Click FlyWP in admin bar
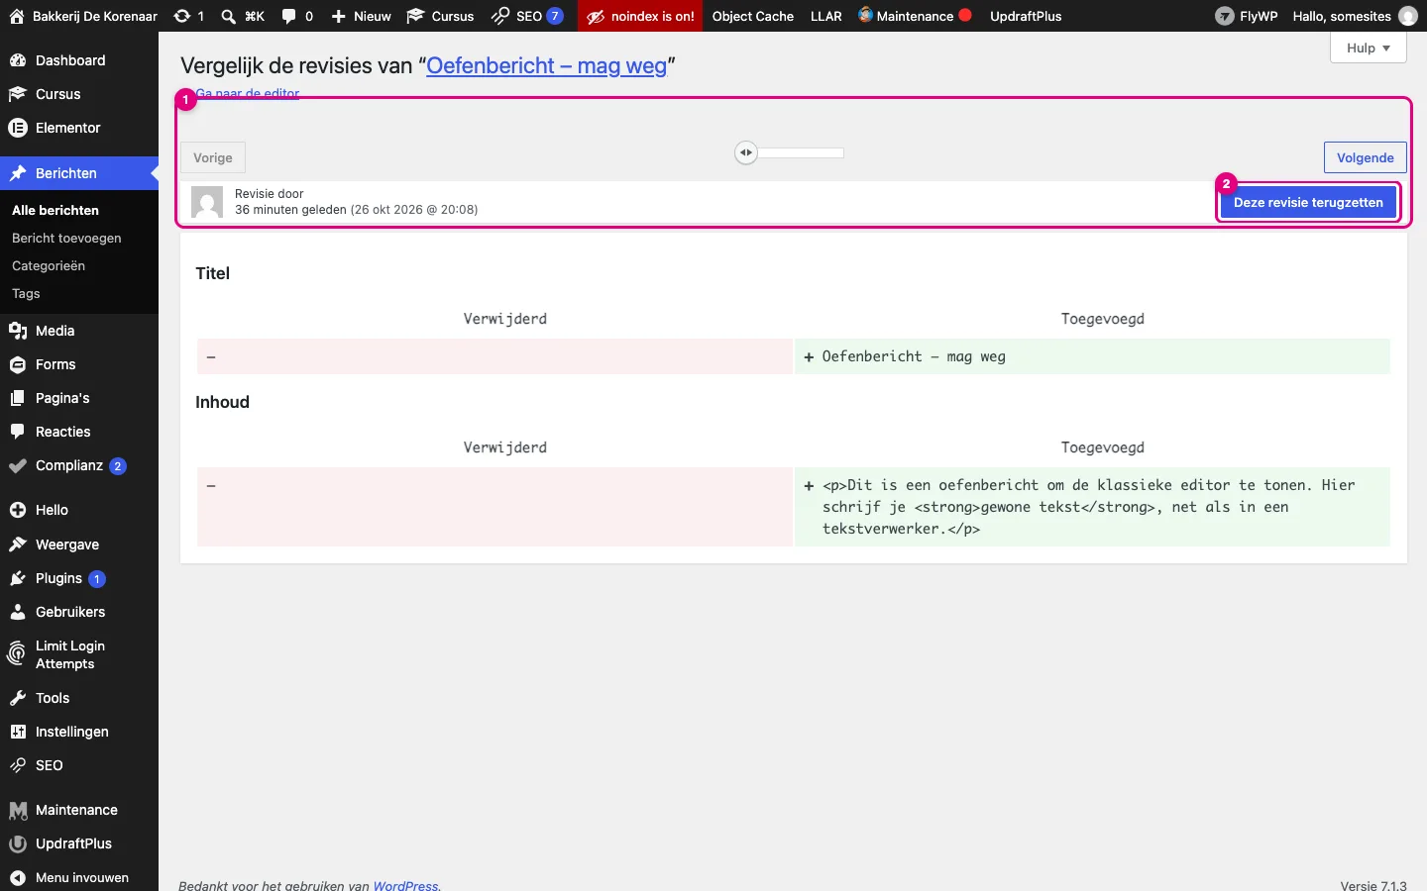This screenshot has width=1427, height=891. 1247,16
